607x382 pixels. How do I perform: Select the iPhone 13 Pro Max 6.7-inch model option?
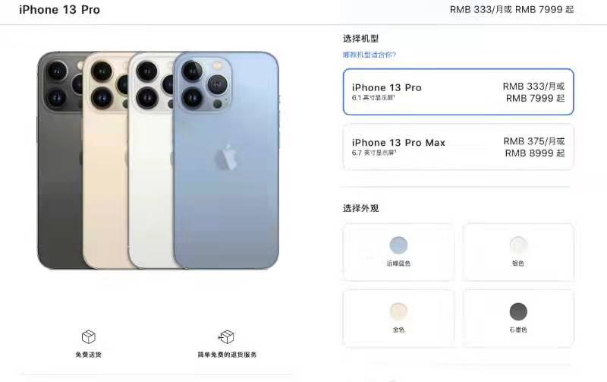click(458, 147)
